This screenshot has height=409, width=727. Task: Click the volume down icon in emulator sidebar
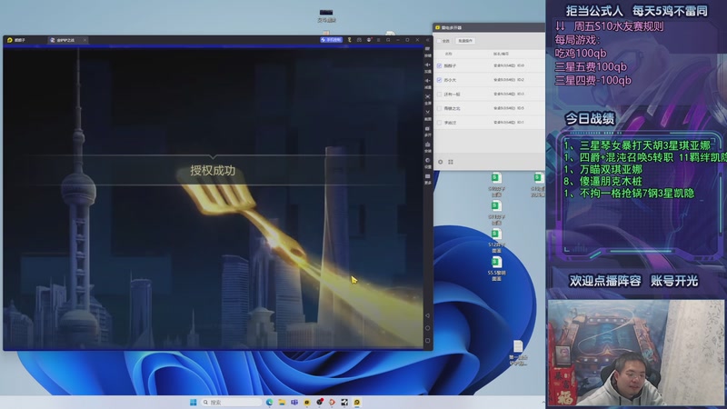click(x=427, y=83)
